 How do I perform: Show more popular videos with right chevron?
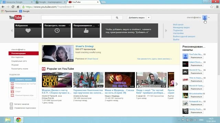click(x=177, y=84)
